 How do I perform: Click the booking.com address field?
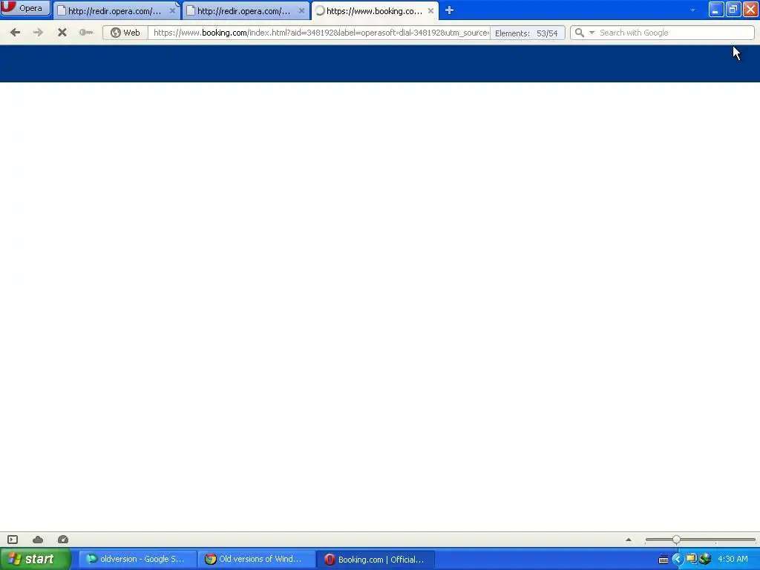320,33
